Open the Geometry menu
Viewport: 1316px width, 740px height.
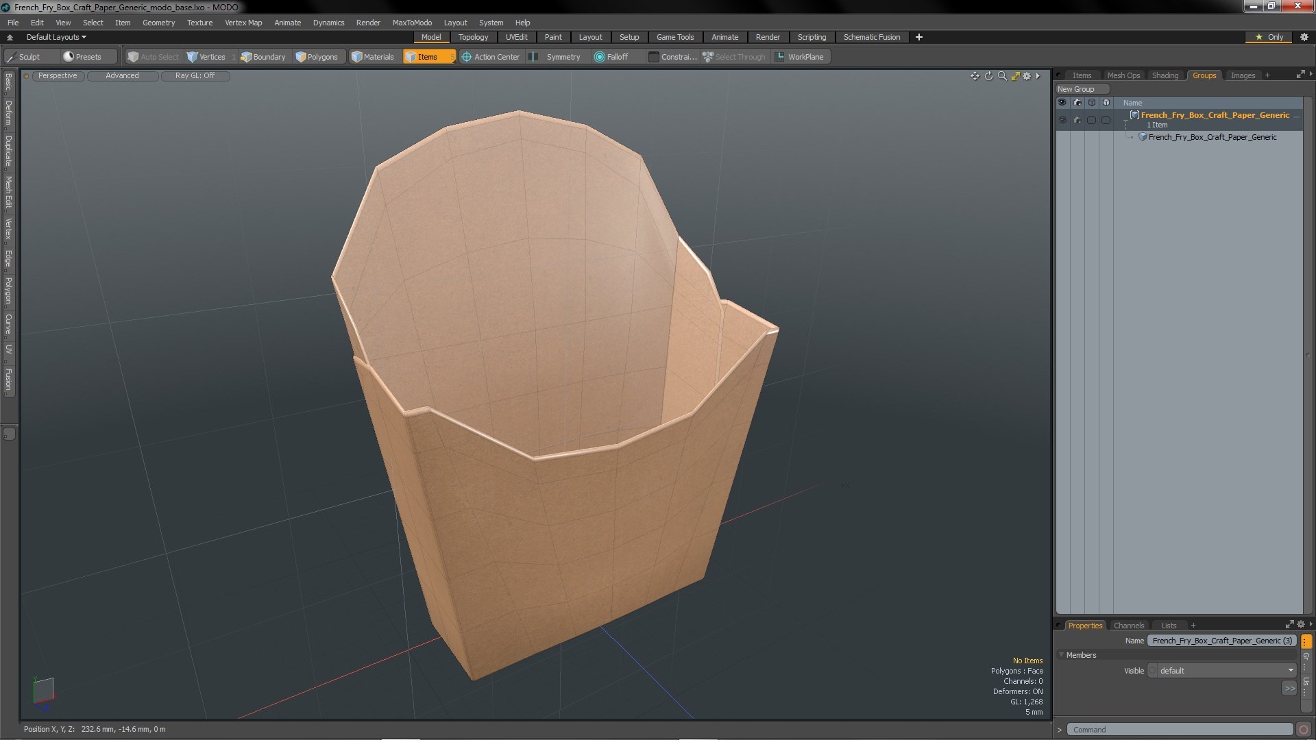tap(158, 23)
